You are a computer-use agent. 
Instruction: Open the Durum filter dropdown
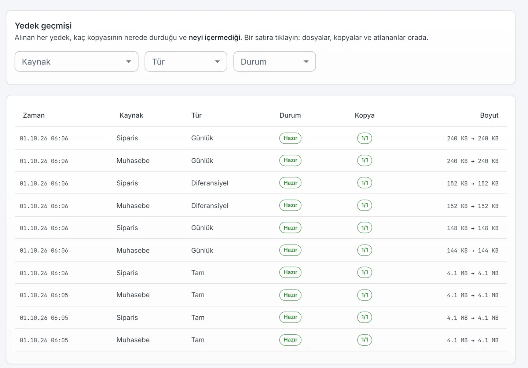click(275, 62)
